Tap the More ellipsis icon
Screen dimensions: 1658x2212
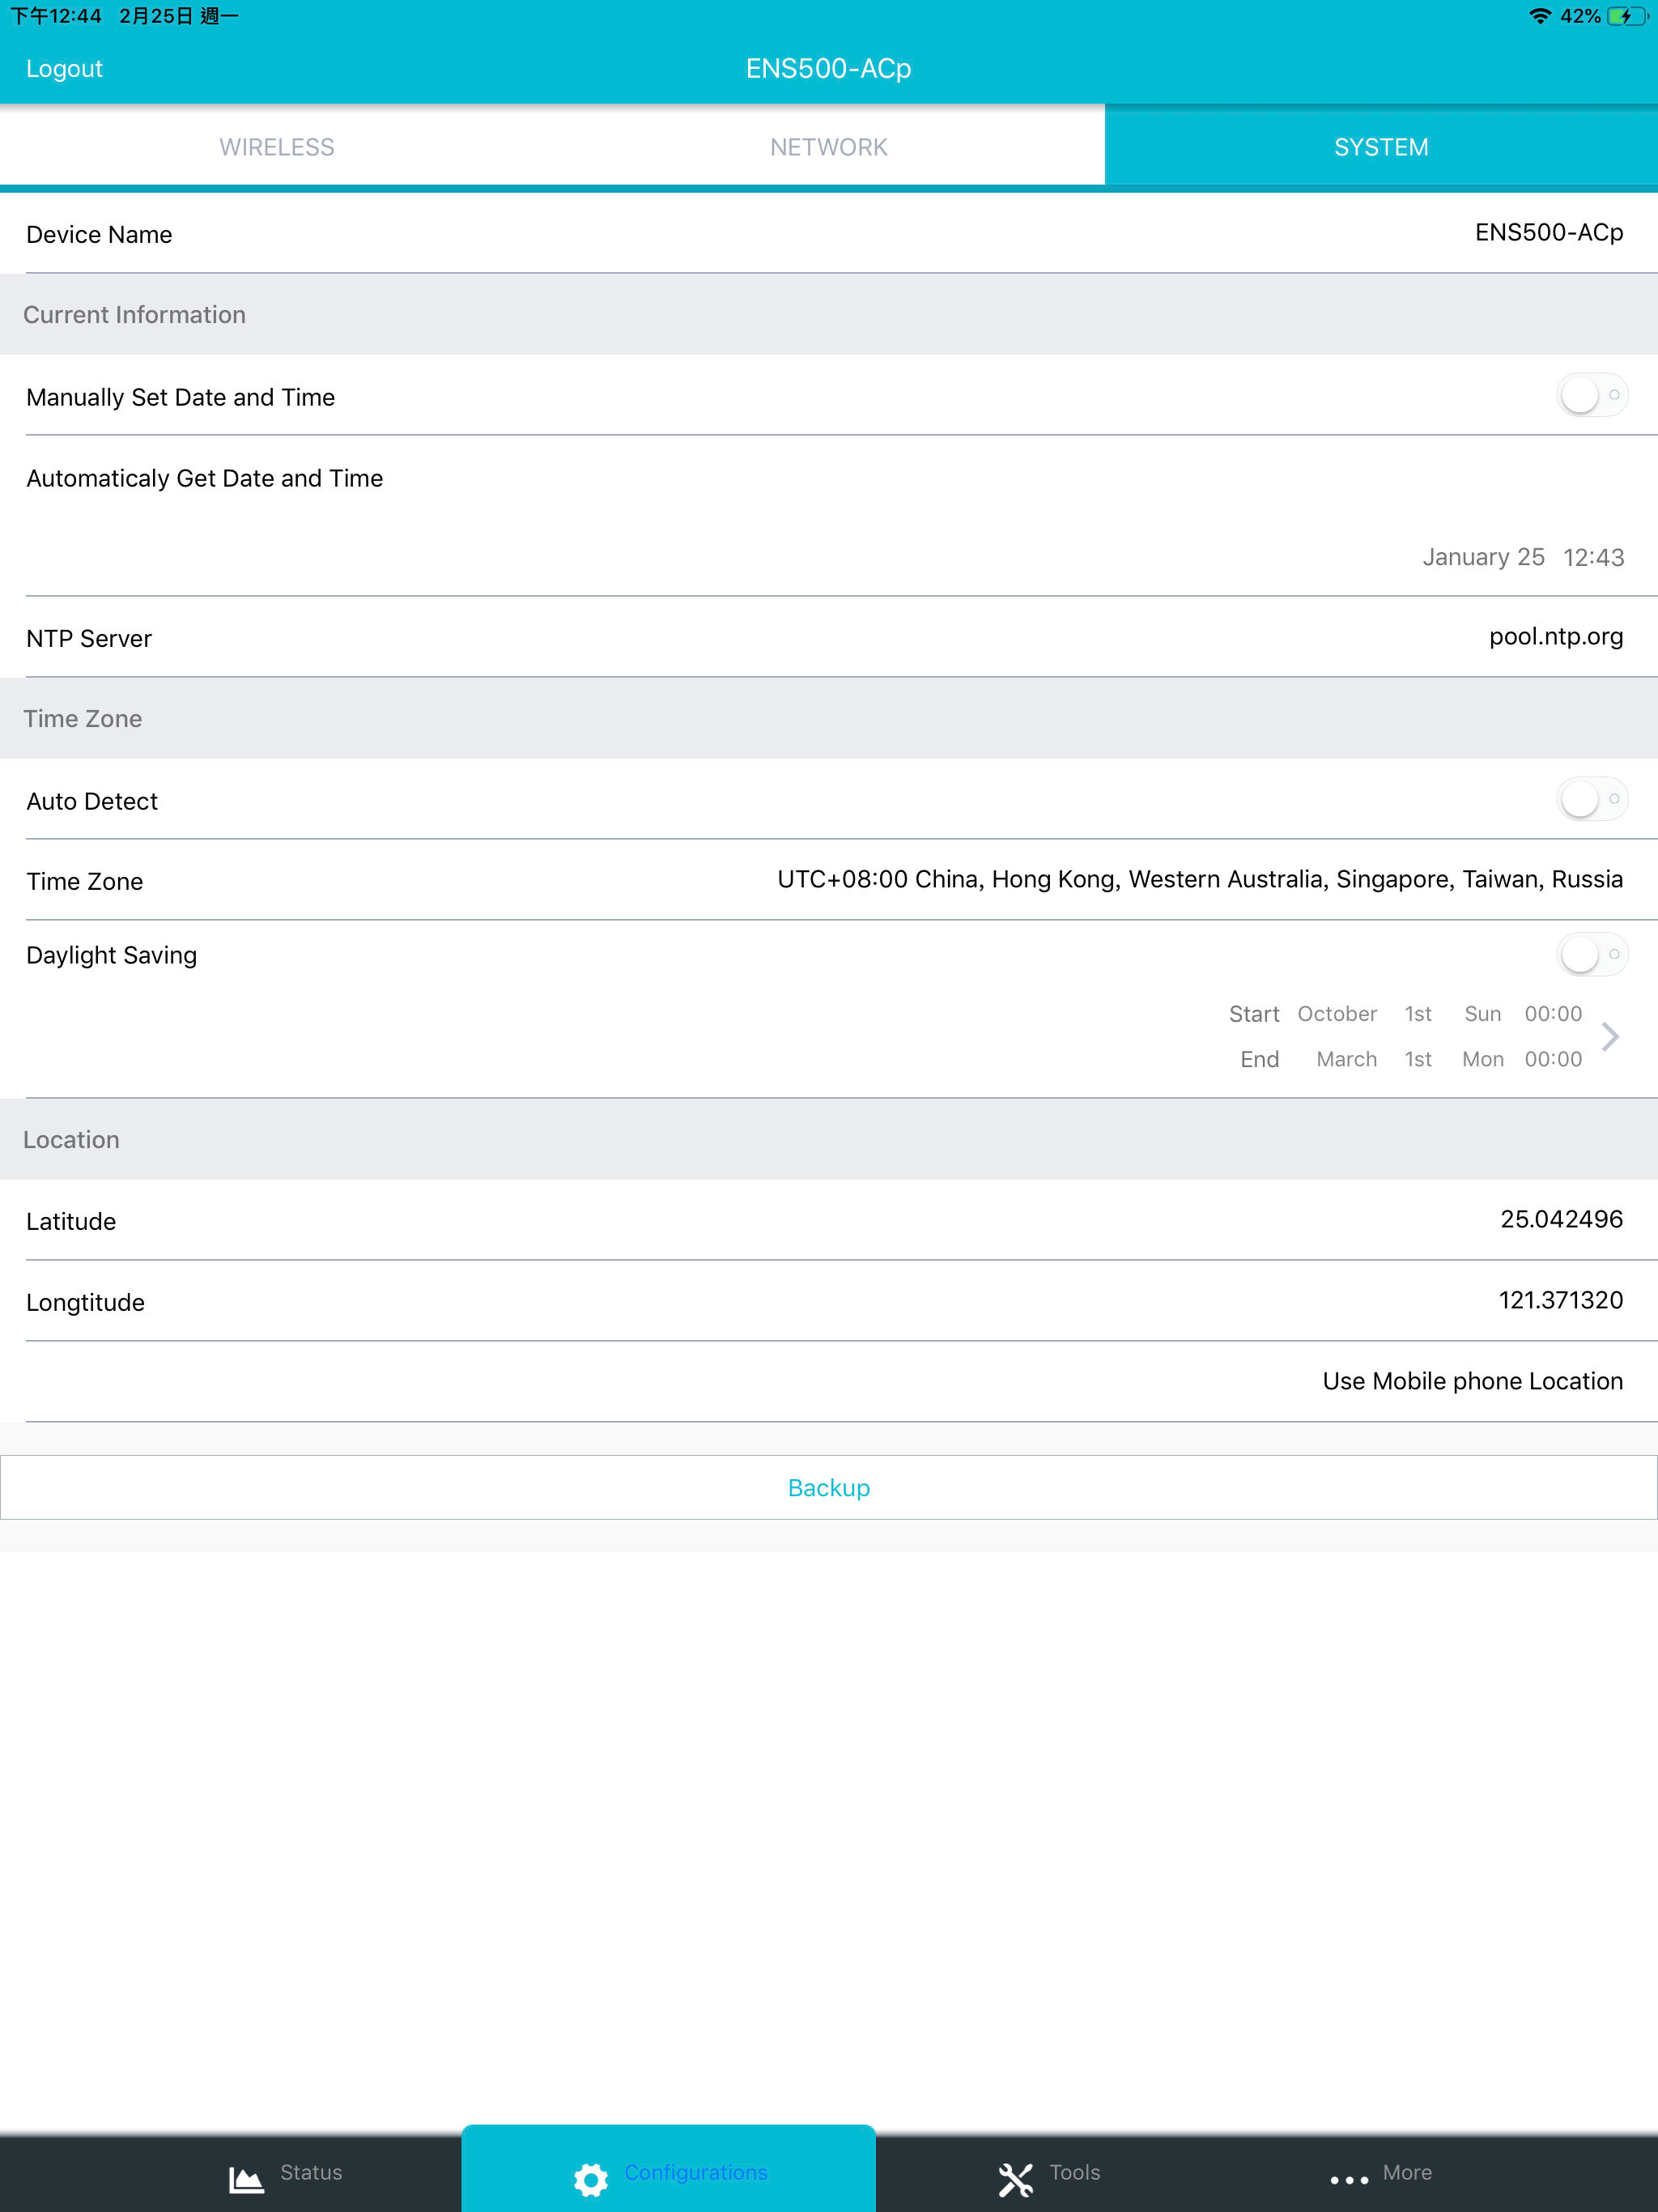click(x=1349, y=2179)
